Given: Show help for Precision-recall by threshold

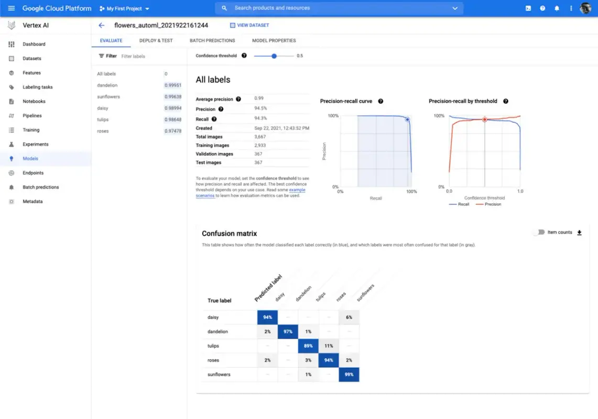Looking at the screenshot, I should pyautogui.click(x=506, y=101).
